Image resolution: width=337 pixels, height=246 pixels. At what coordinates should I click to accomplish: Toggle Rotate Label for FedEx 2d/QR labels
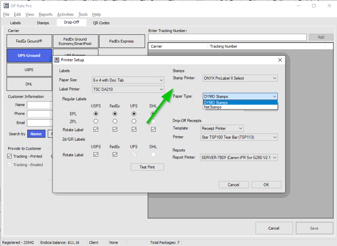click(x=115, y=154)
